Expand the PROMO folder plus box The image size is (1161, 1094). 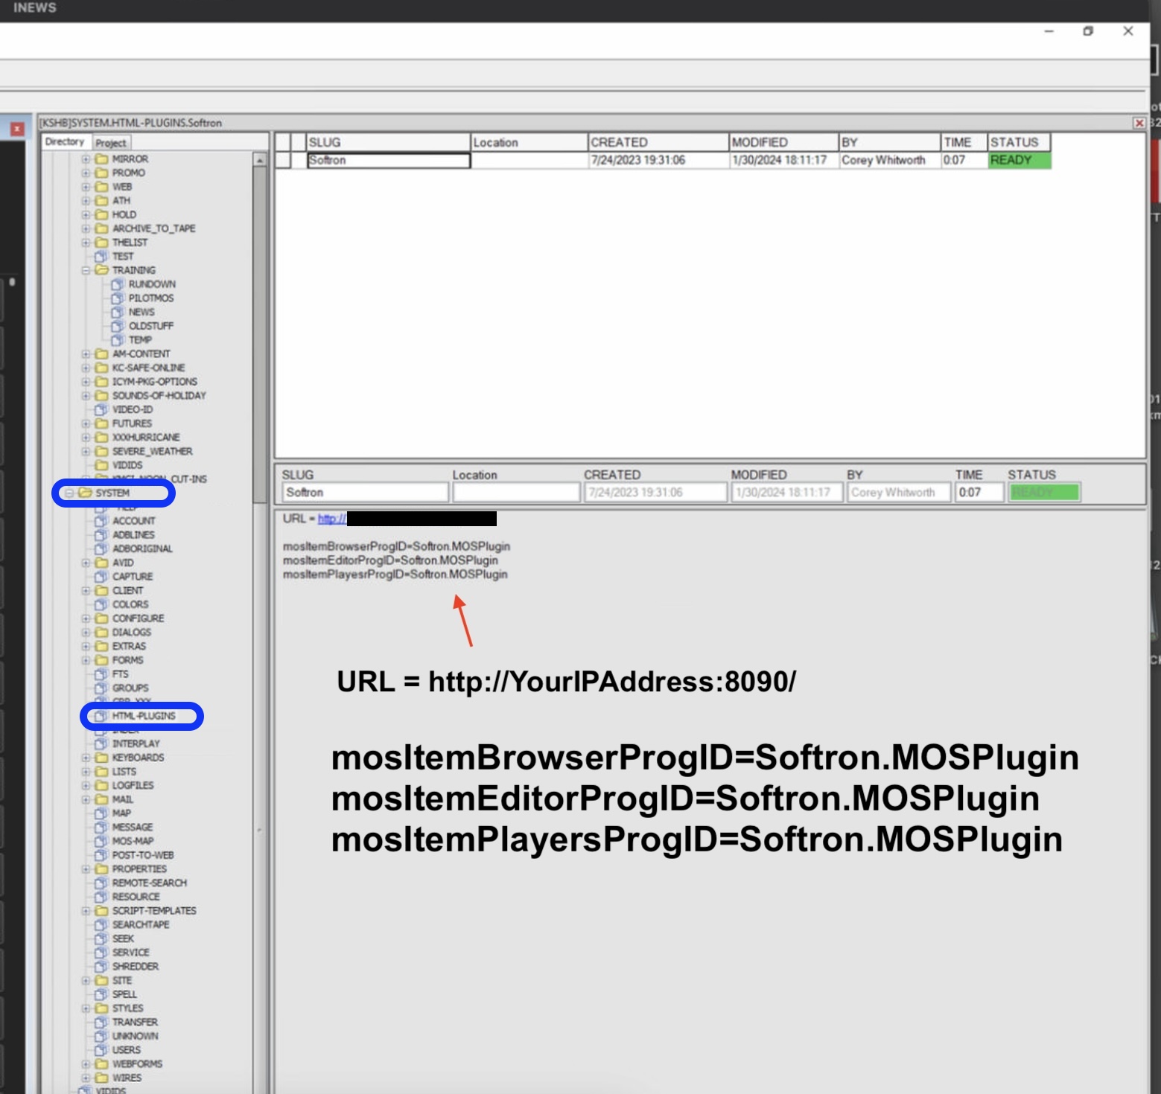click(86, 173)
